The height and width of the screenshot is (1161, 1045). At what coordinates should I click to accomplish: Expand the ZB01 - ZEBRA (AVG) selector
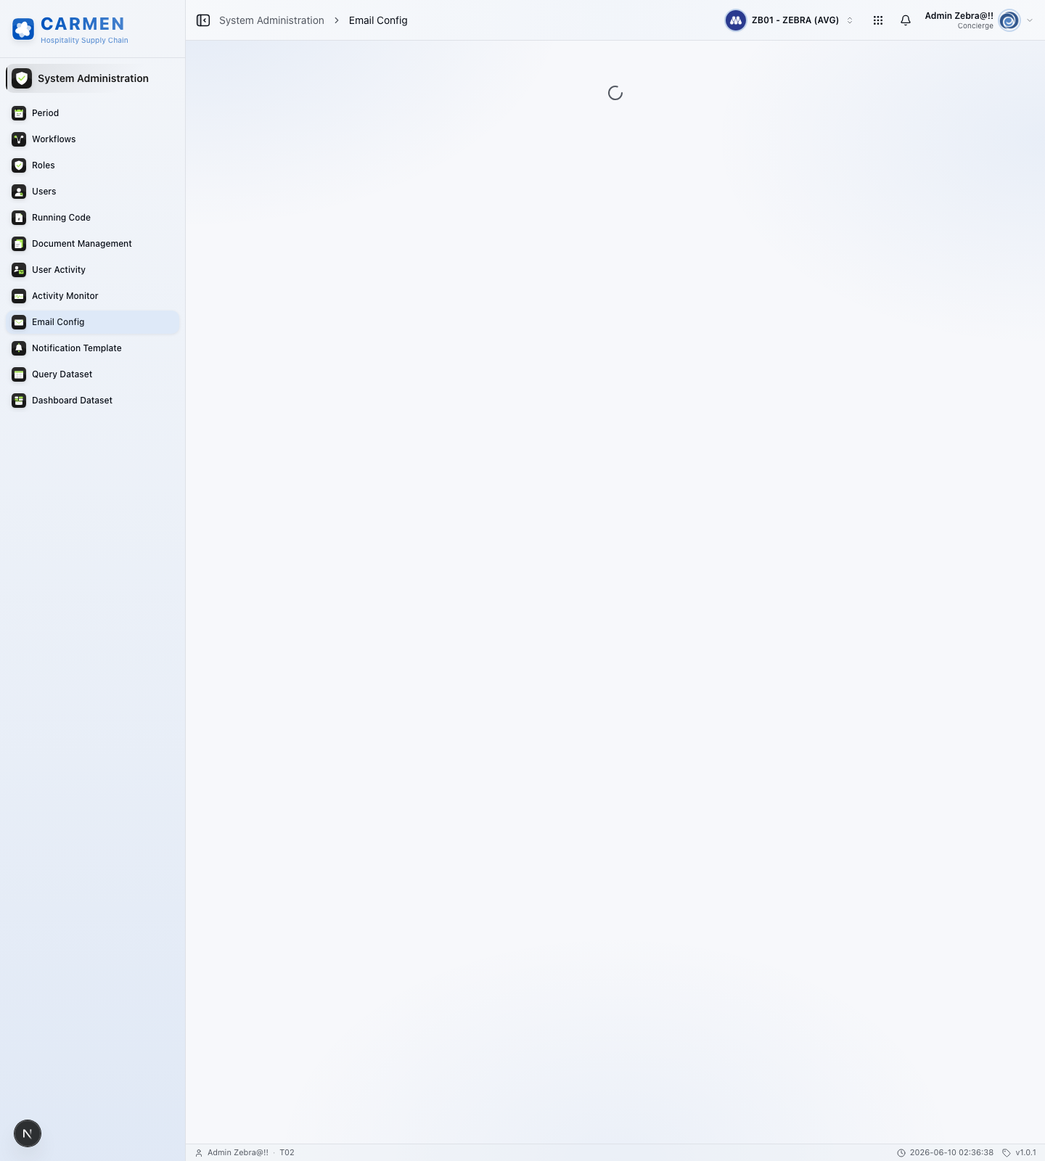[790, 20]
